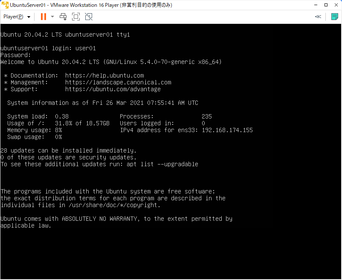Open the power options arrow beside pause

point(52,17)
